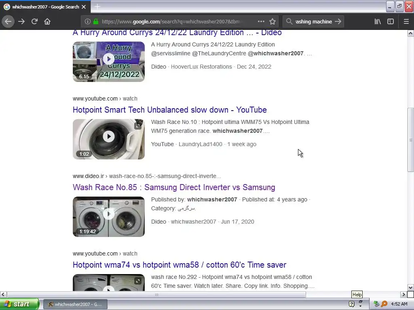Click the horizontal scrollbar left arrow
This screenshot has width=414, height=310.
coord(3,294)
